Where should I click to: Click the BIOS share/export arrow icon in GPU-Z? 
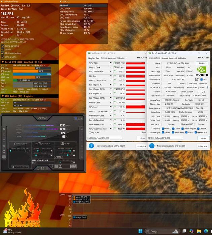click(197, 79)
